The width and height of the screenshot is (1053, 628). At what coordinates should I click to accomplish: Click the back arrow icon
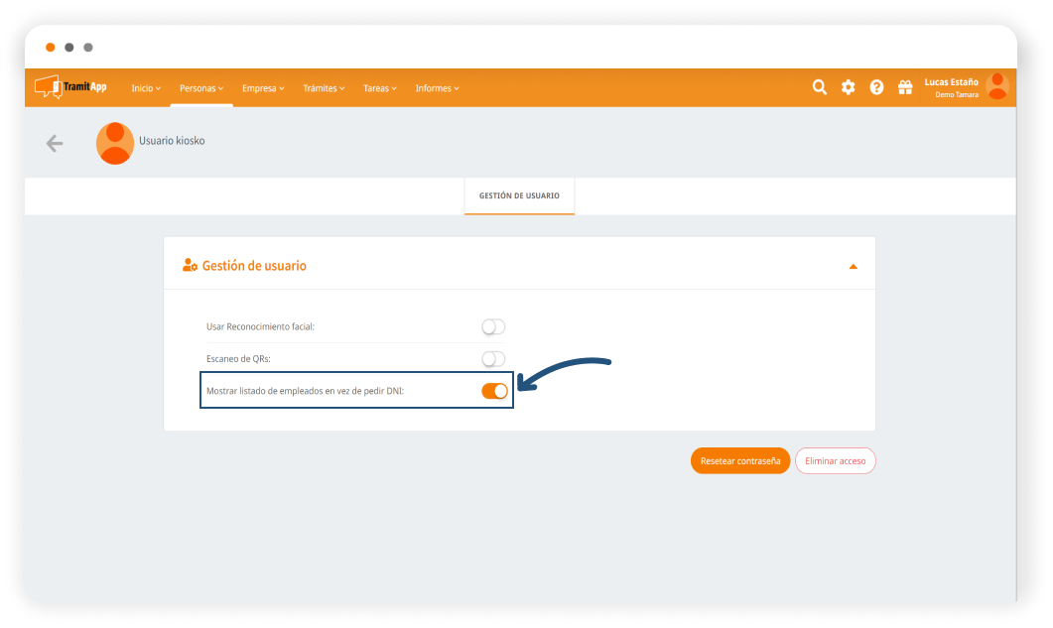click(x=55, y=144)
